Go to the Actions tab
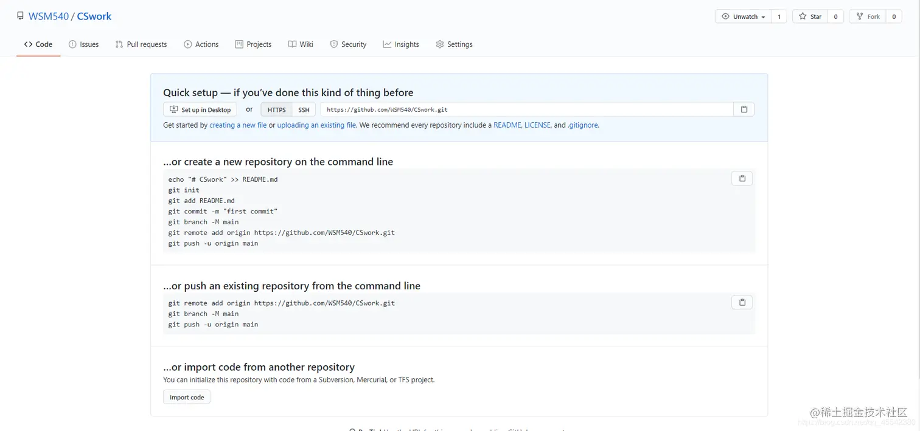The height and width of the screenshot is (431, 920). click(x=201, y=44)
